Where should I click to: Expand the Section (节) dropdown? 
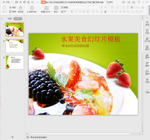(x=64, y=12)
